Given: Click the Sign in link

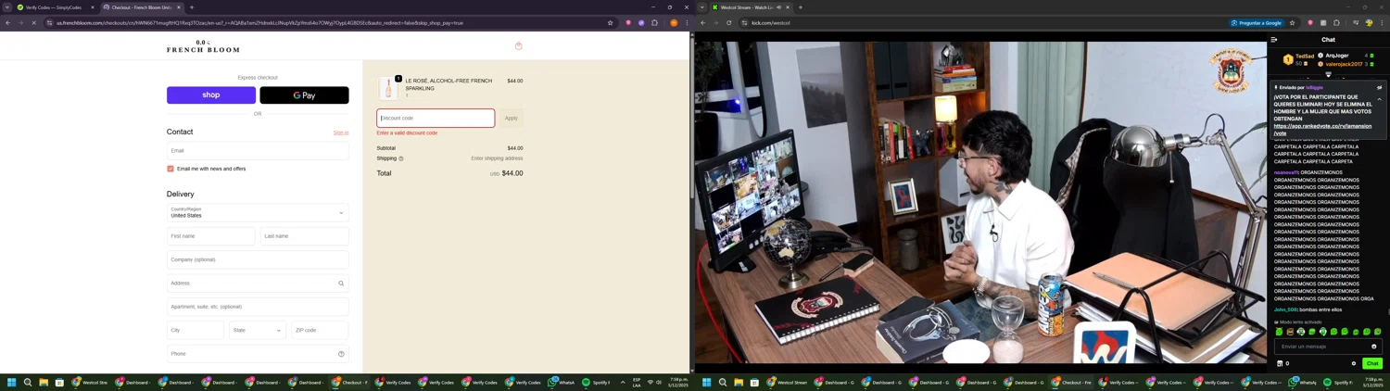Looking at the screenshot, I should click(x=341, y=132).
